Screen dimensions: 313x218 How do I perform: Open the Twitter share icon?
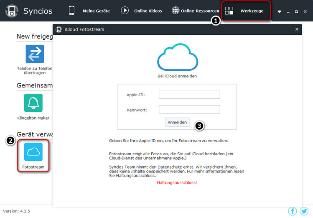pyautogui.click(x=304, y=211)
